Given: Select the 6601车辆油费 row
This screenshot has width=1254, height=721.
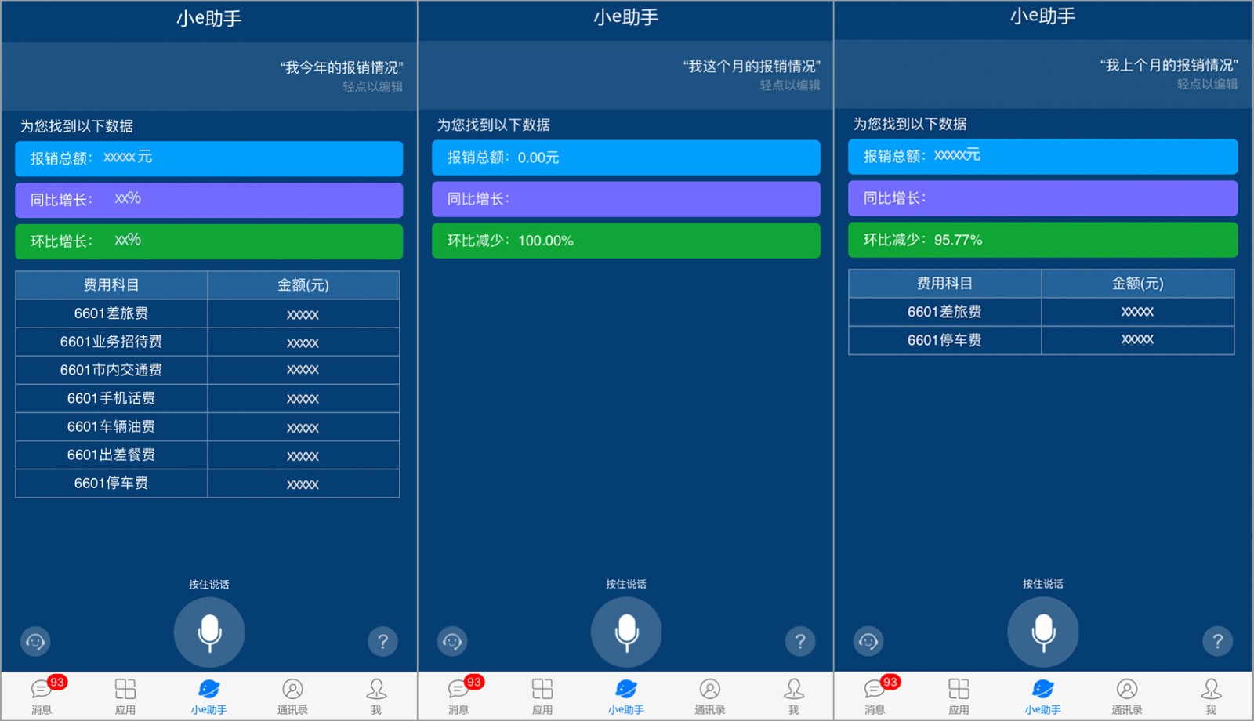Looking at the screenshot, I should click(x=208, y=426).
